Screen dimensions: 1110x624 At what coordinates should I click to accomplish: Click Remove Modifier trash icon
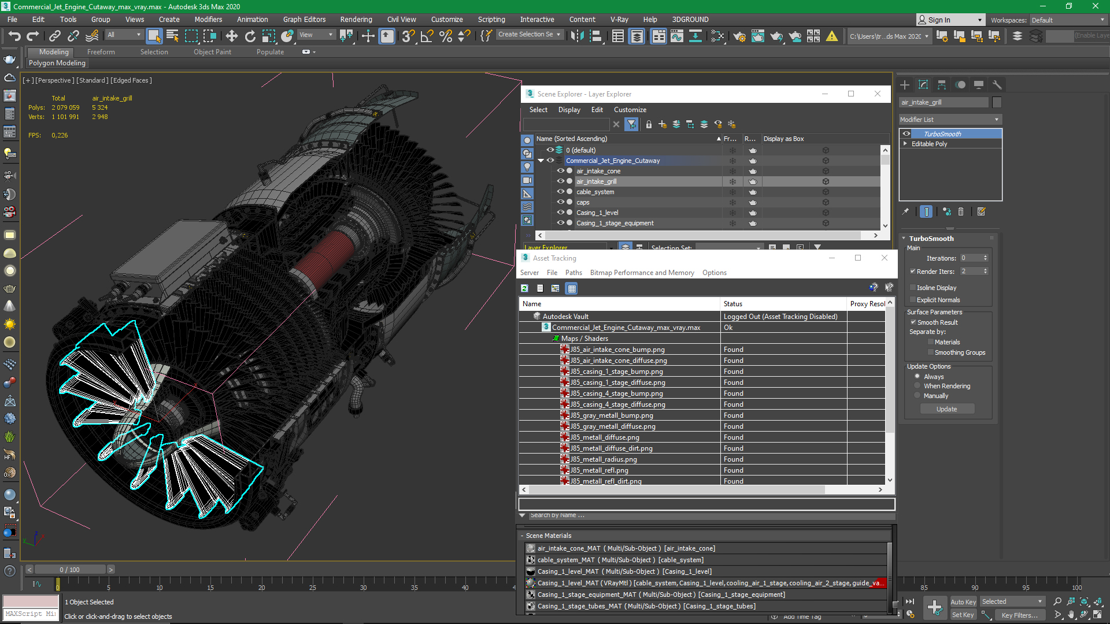pyautogui.click(x=961, y=211)
